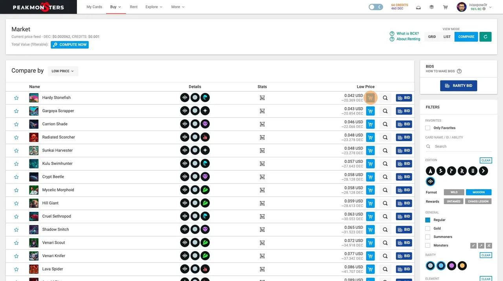Image resolution: width=503 pixels, height=281 pixels.
Task: Toggle Chaos Legion rewards filter
Action: click(478, 201)
